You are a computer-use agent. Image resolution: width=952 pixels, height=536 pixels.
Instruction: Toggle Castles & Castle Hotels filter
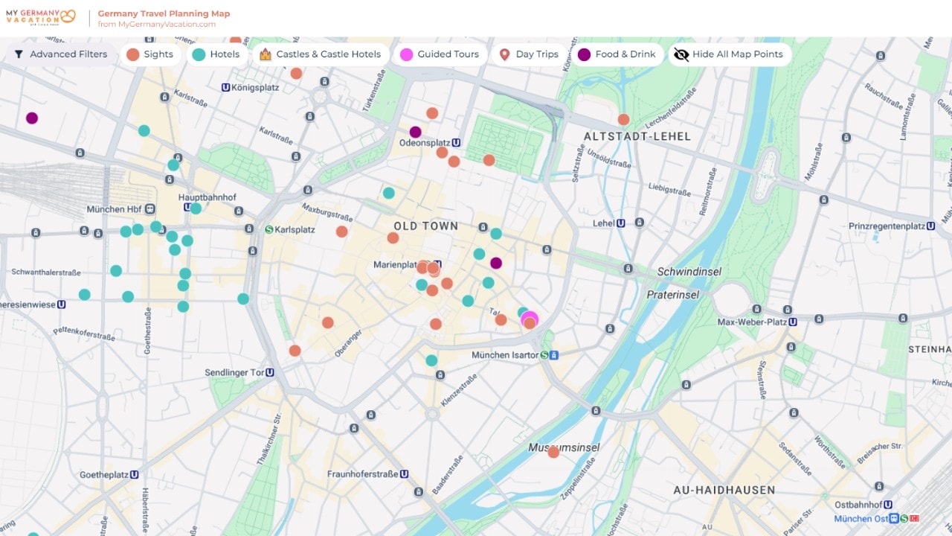tap(320, 54)
